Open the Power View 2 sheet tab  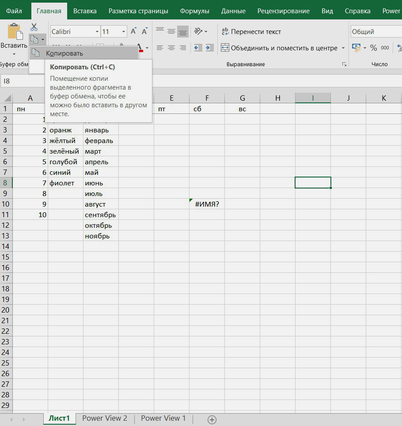[105, 418]
